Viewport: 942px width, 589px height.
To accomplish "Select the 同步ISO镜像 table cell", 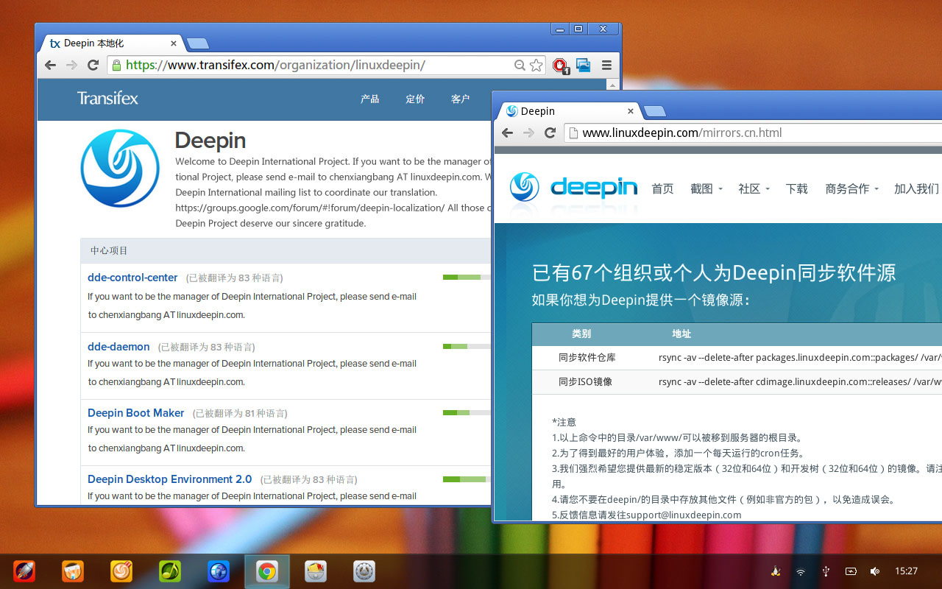I will pos(585,381).
